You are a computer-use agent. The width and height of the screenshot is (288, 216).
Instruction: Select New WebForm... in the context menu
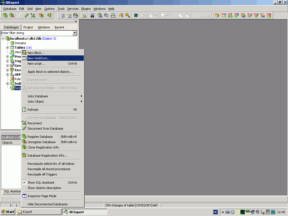pos(53,58)
